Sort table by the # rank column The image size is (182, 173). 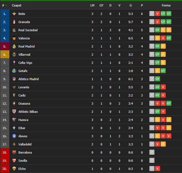(x=5, y=5)
